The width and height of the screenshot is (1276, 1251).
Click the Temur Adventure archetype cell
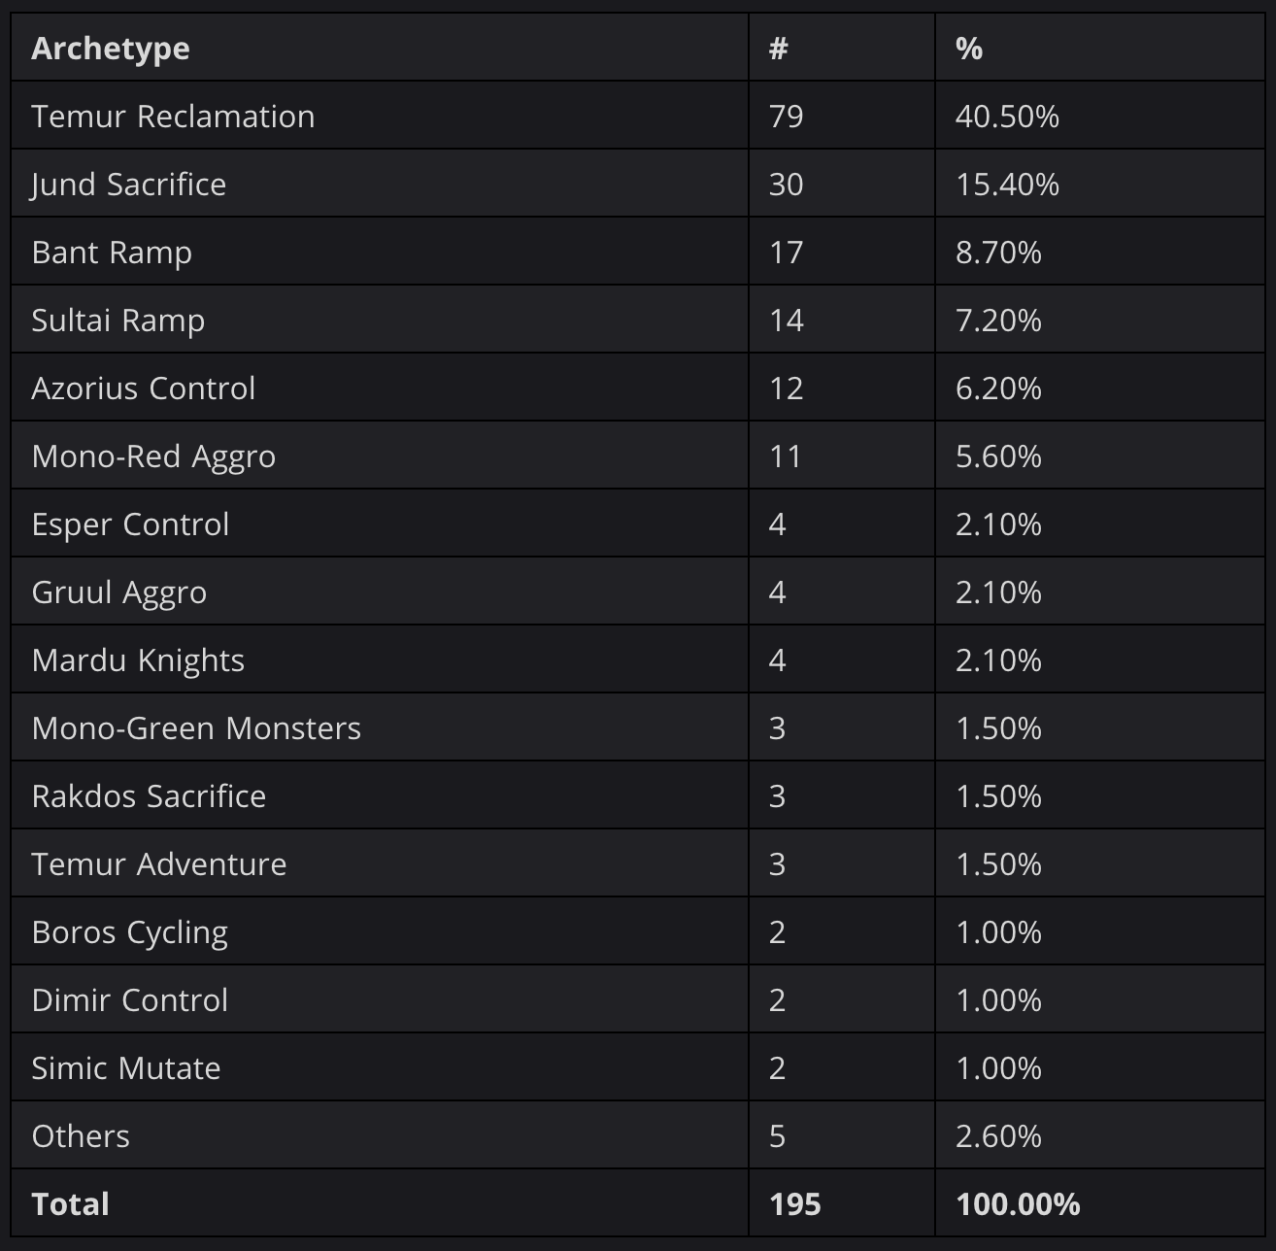(380, 863)
